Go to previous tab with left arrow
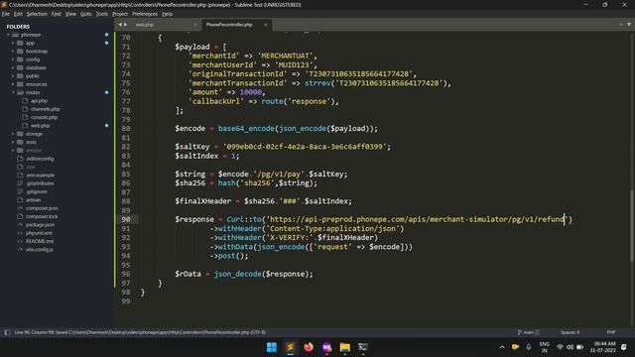This screenshot has width=635, height=357. tap(120, 25)
